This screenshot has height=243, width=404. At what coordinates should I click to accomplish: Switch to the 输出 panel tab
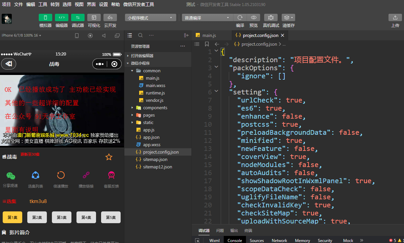tap(234, 231)
